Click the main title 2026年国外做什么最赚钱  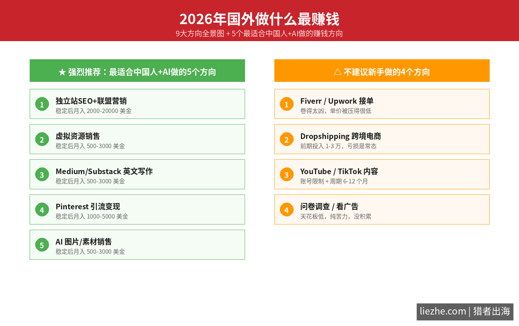click(x=259, y=19)
